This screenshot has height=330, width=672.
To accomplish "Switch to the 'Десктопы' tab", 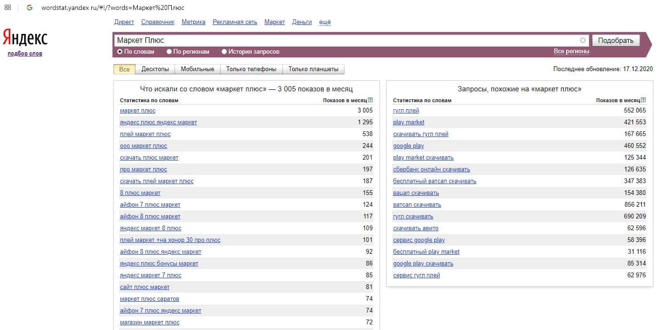I will 155,69.
